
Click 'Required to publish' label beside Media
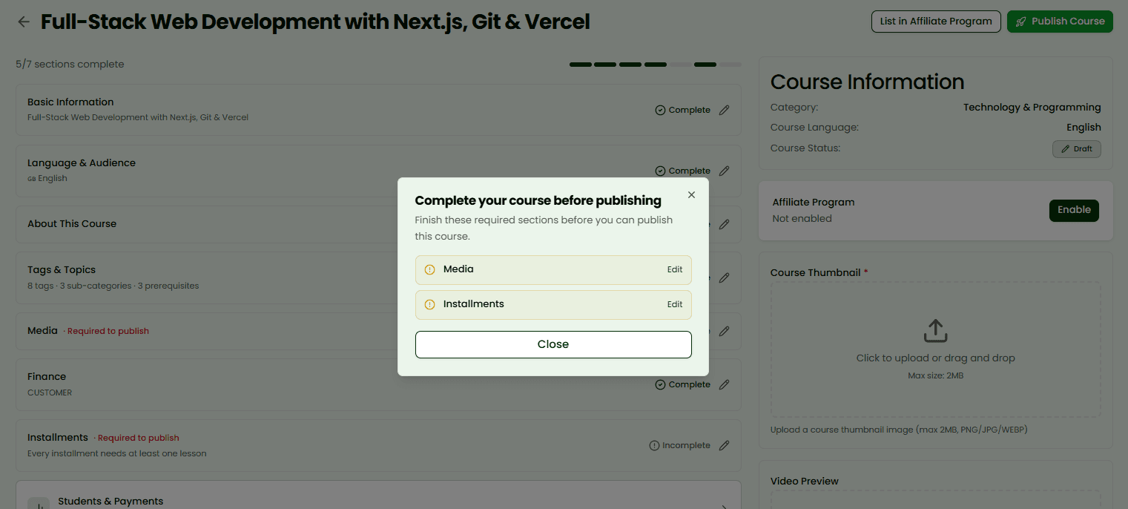click(108, 332)
